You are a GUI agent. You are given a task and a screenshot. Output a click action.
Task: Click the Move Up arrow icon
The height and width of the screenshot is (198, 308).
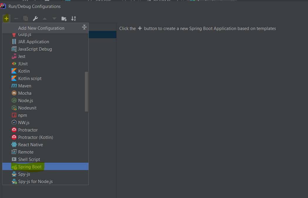(45, 19)
